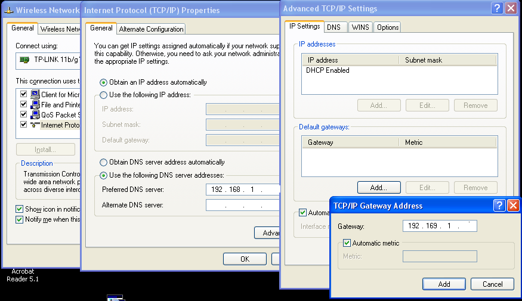Screen dimensions: 522x301
Task: Click the IP address column header
Action: click(351, 60)
